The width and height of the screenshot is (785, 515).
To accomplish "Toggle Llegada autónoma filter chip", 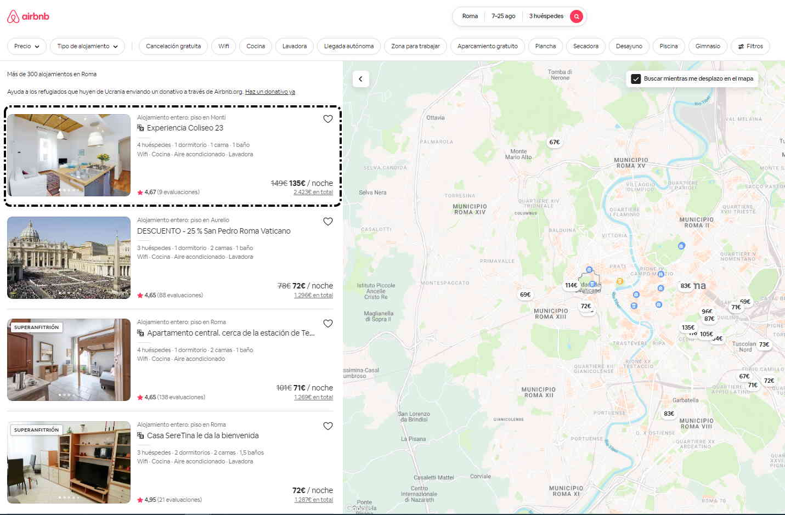I will tap(349, 46).
